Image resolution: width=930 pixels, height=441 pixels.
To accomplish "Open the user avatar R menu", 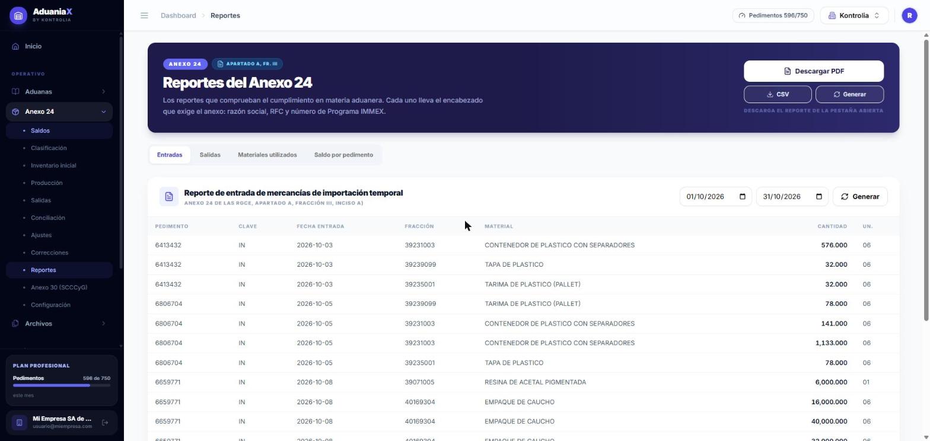I will click(x=909, y=15).
